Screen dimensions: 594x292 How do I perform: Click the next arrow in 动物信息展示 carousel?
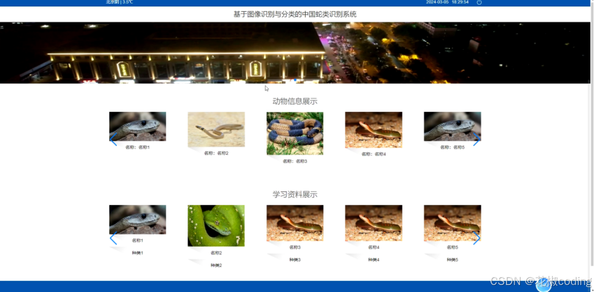[x=477, y=139]
